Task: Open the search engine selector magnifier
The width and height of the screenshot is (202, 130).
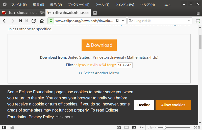Action: (x=131, y=21)
